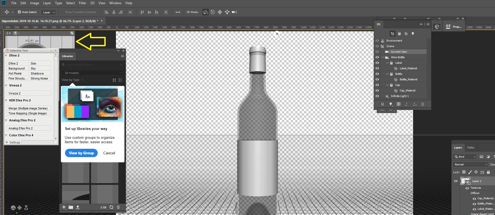Viewport: 495px width, 215px height.
Task: Click the View by Group button
Action: coord(81,153)
